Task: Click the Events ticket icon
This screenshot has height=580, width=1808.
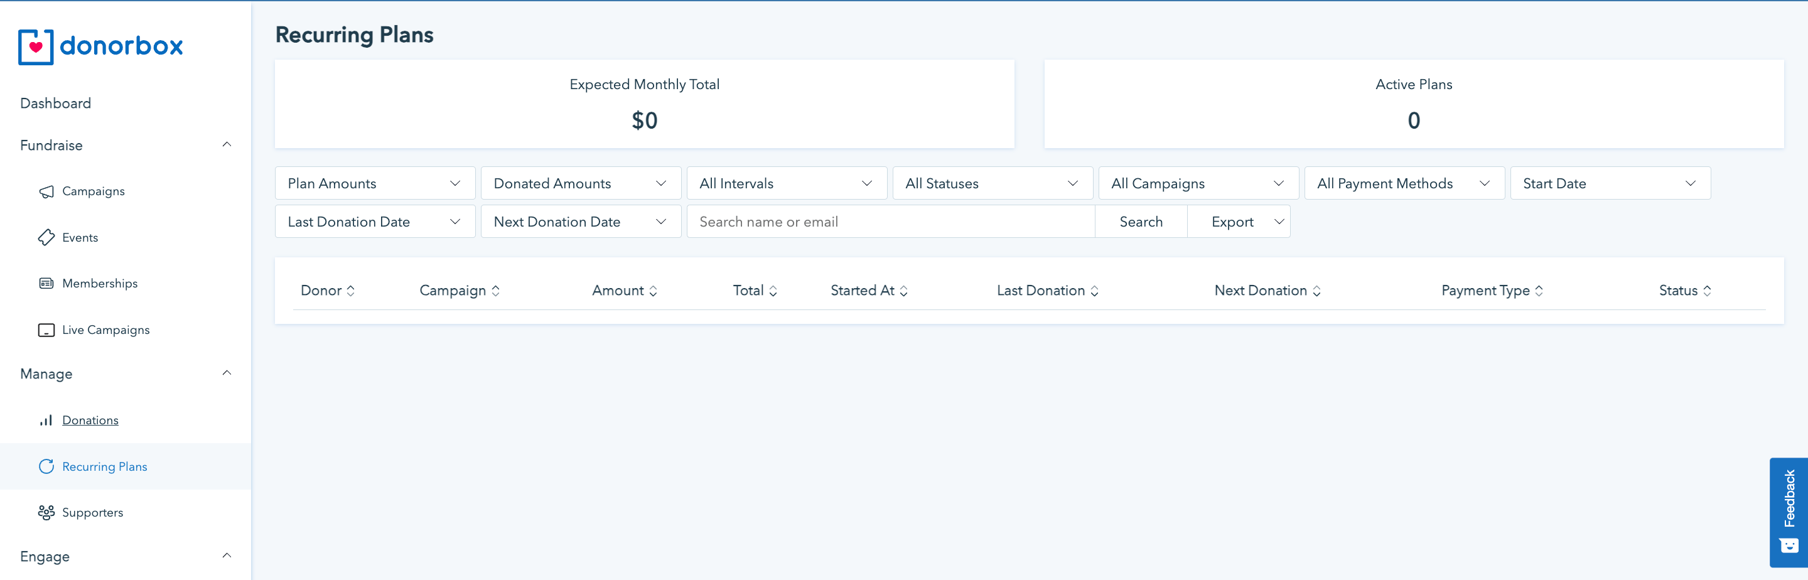Action: point(46,237)
